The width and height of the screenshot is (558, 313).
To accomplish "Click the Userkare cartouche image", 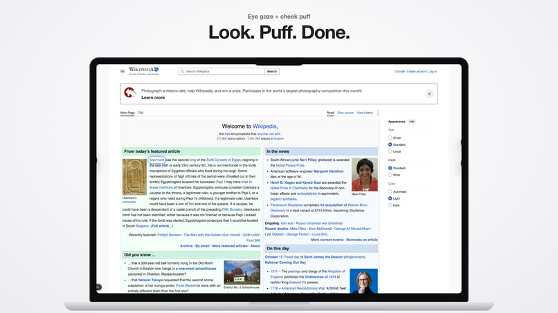I will tap(134, 177).
